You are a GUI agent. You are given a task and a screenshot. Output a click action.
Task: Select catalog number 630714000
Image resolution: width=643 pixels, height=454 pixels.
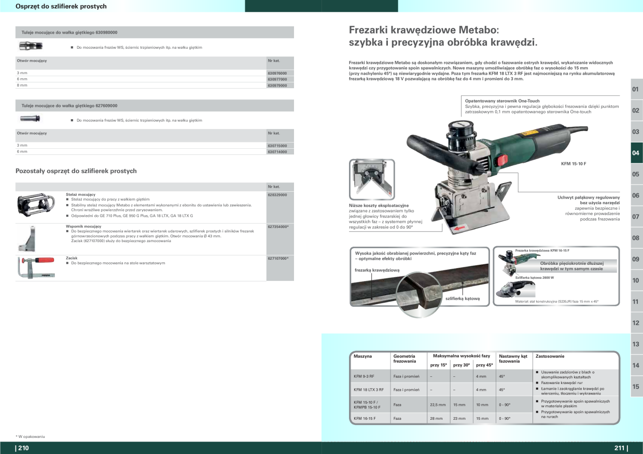point(277,152)
